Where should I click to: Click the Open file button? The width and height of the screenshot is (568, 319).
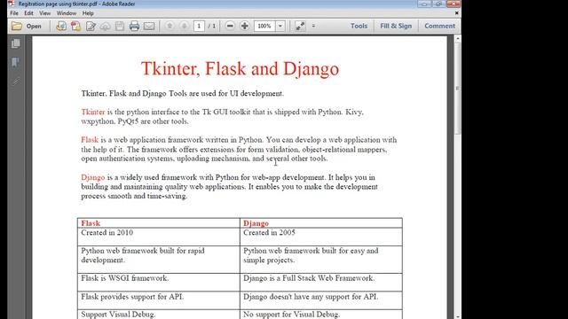(x=26, y=26)
